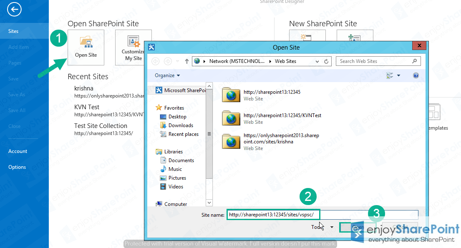This screenshot has height=248, width=461.
Task: Click the Up one level arrow
Action: coord(186,61)
